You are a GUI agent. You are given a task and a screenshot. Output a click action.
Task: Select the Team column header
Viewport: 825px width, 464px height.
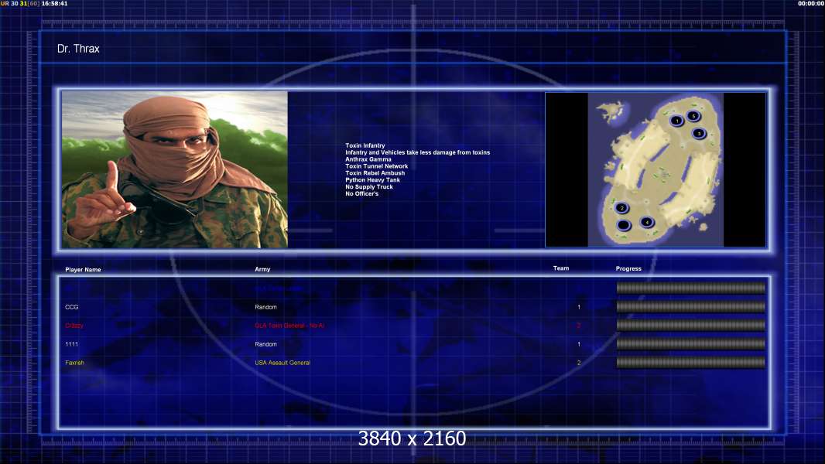point(561,268)
